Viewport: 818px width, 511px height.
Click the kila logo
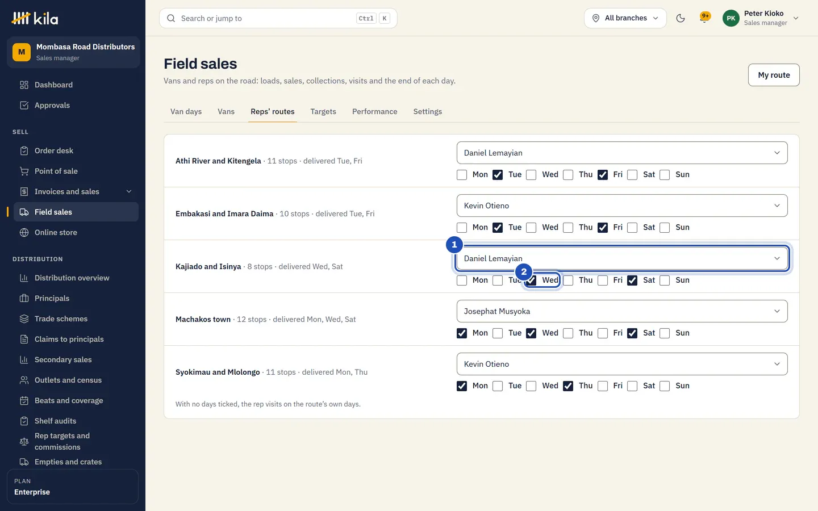35,18
